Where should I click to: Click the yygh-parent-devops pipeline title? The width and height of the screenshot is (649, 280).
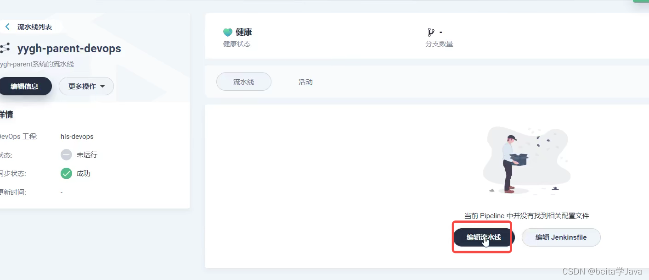69,48
